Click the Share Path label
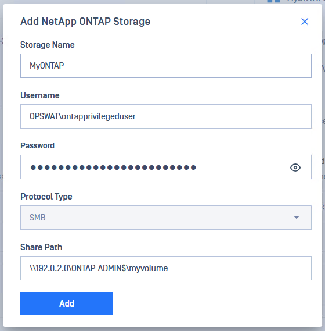This screenshot has height=331, width=325. click(41, 247)
